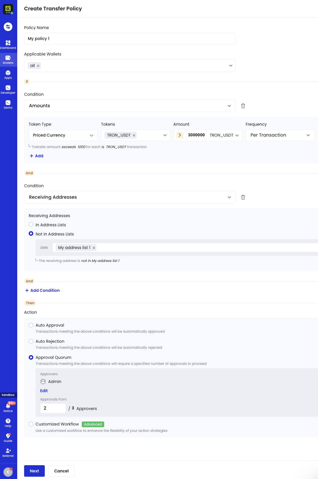Open Guide from the sidebar
Image resolution: width=318 pixels, height=479 pixels.
point(8,438)
